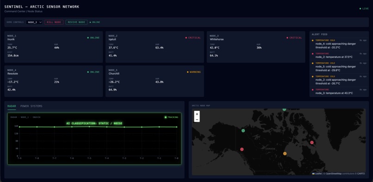Click the CRITICAL status of NODE_3 Whitehorse
Viewport: 373px width, 182px height.
[x=294, y=37]
